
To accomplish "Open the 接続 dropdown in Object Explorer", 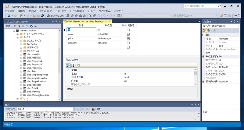I will click(x=9, y=26).
